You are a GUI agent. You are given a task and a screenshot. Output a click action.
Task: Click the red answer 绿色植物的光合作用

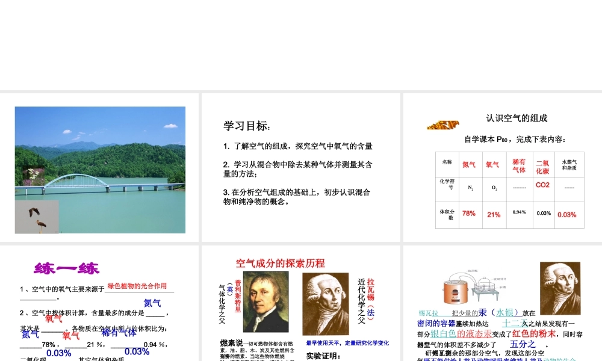(137, 286)
